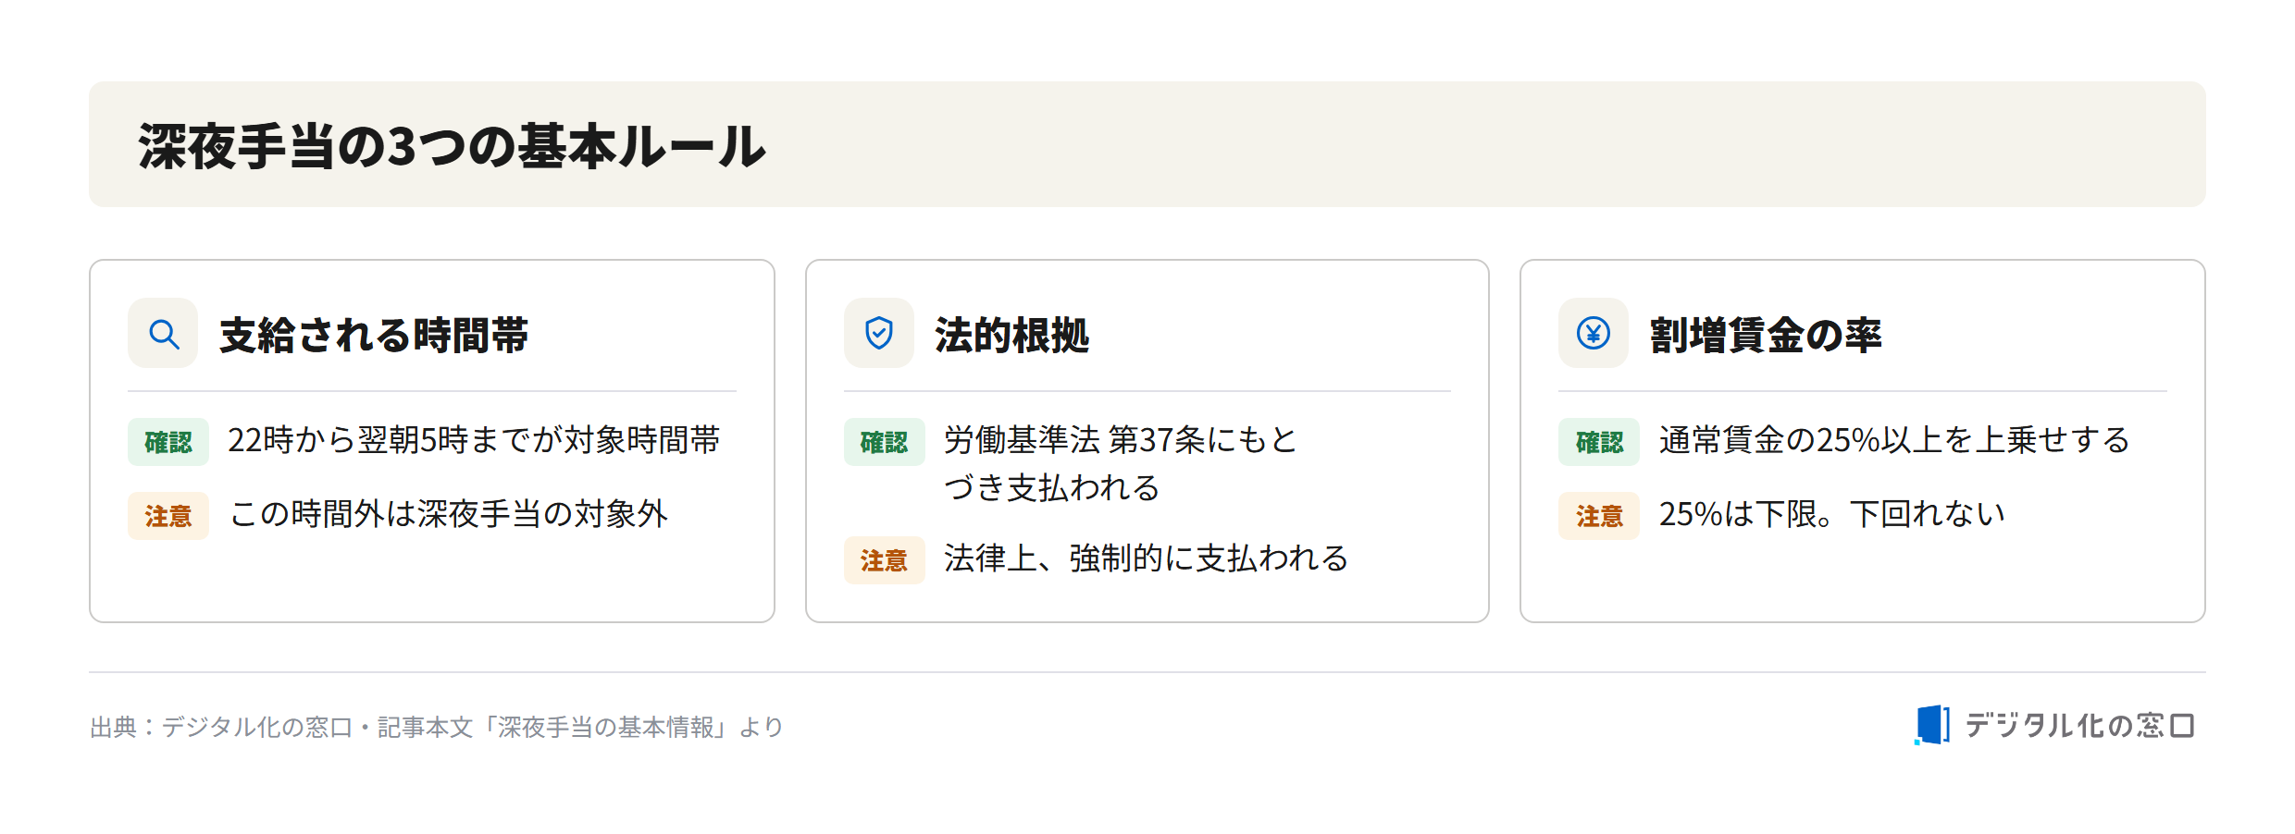
Task: Click the yen circle icon
Action: (1594, 333)
